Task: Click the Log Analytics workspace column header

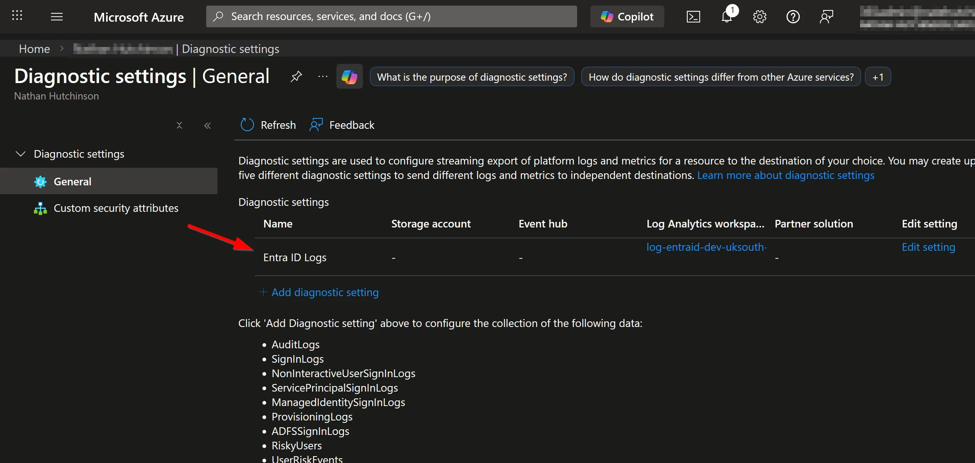Action: point(705,224)
